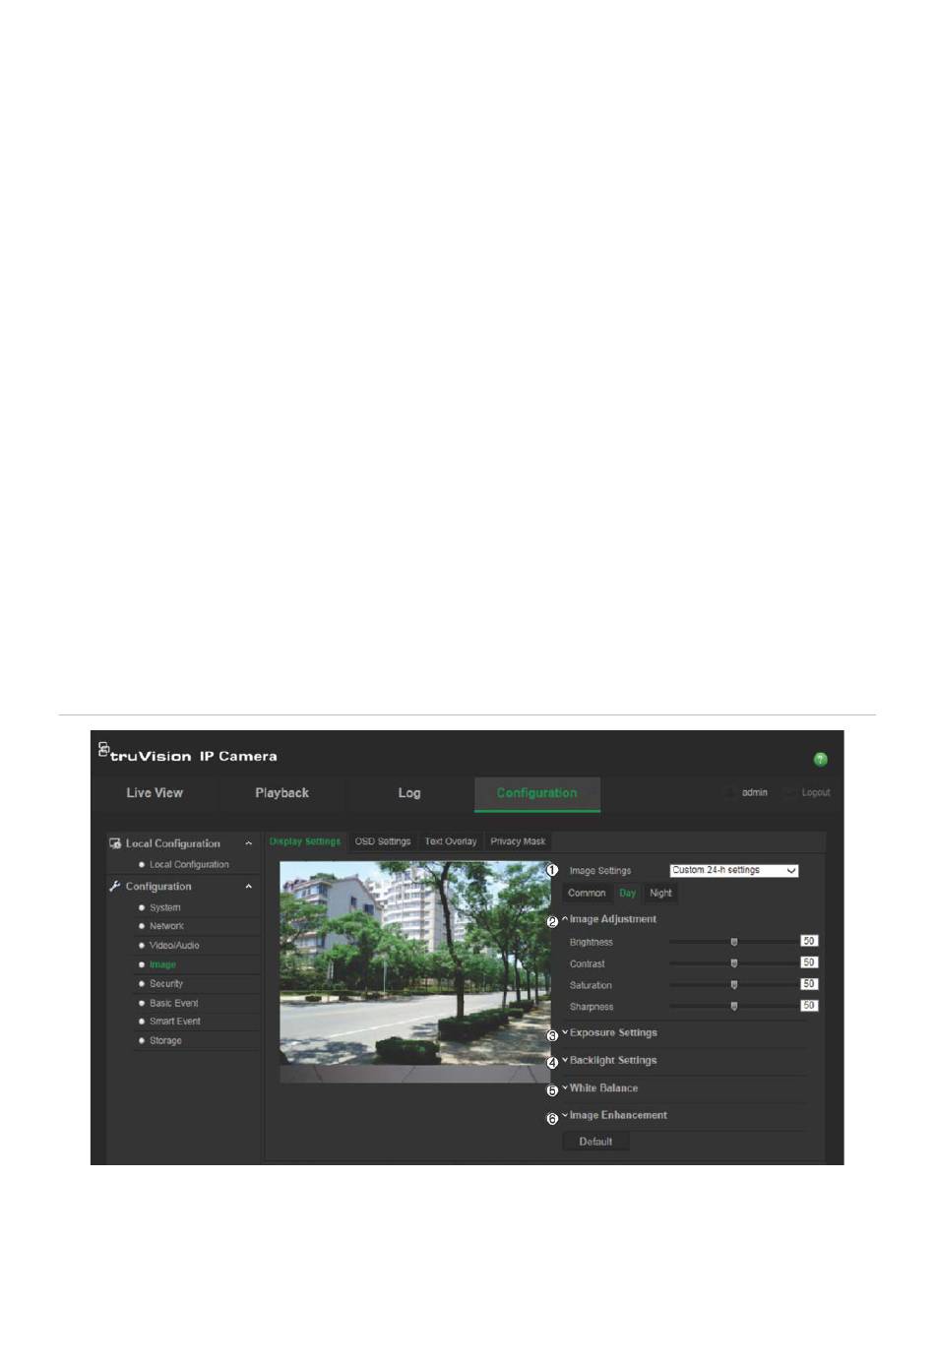Click the 'Image Settings' label
The height and width of the screenshot is (1364, 935).
point(600,871)
